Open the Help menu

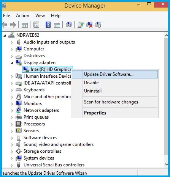pos(56,16)
